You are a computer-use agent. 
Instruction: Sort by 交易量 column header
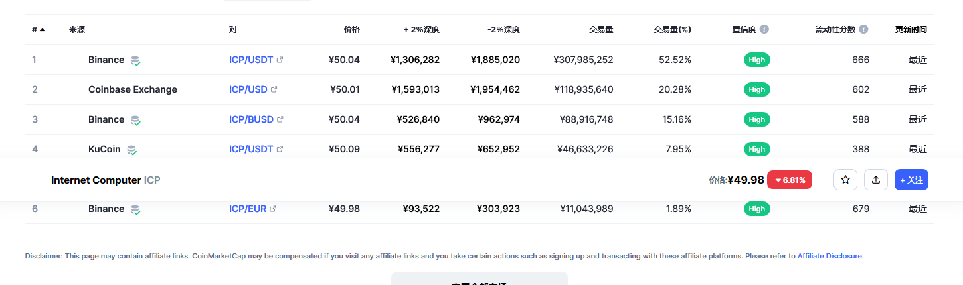(601, 30)
